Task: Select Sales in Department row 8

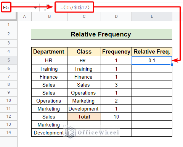Action: [49, 85]
